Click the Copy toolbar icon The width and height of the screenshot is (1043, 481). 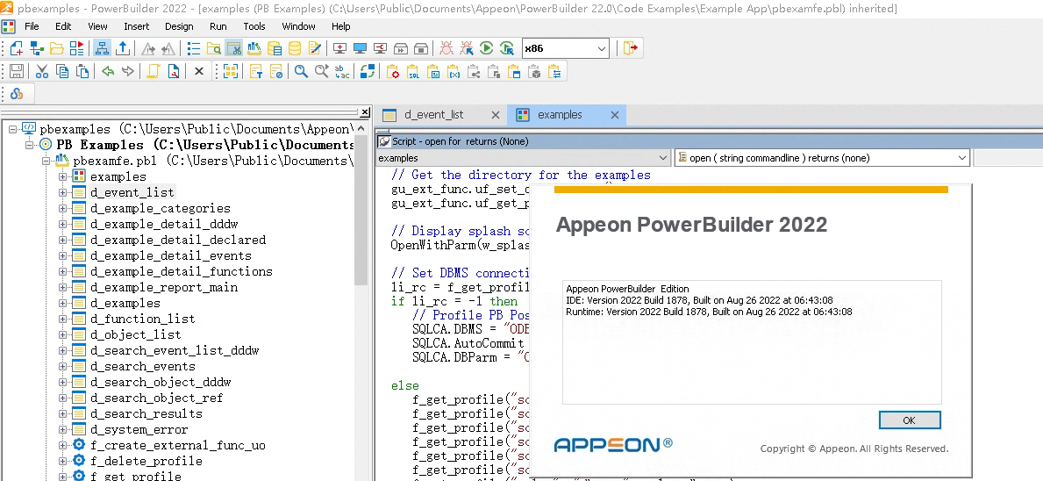[x=62, y=71]
